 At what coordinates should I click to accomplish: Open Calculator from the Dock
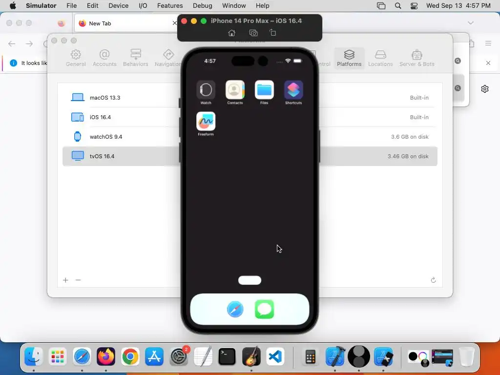(310, 356)
